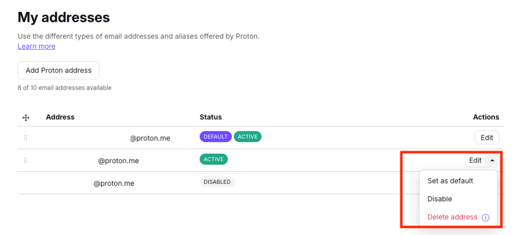Click ACTIVE badge on the second address row
This screenshot has width=516, height=235.
tap(214, 160)
